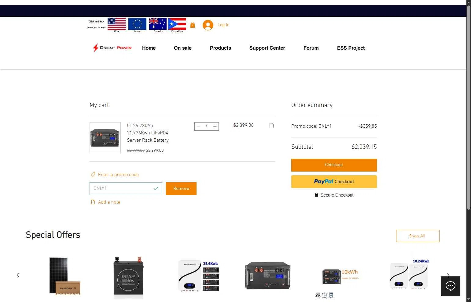Click the -$359.85 discount amount
This screenshot has height=302, width=471.
pos(367,126)
